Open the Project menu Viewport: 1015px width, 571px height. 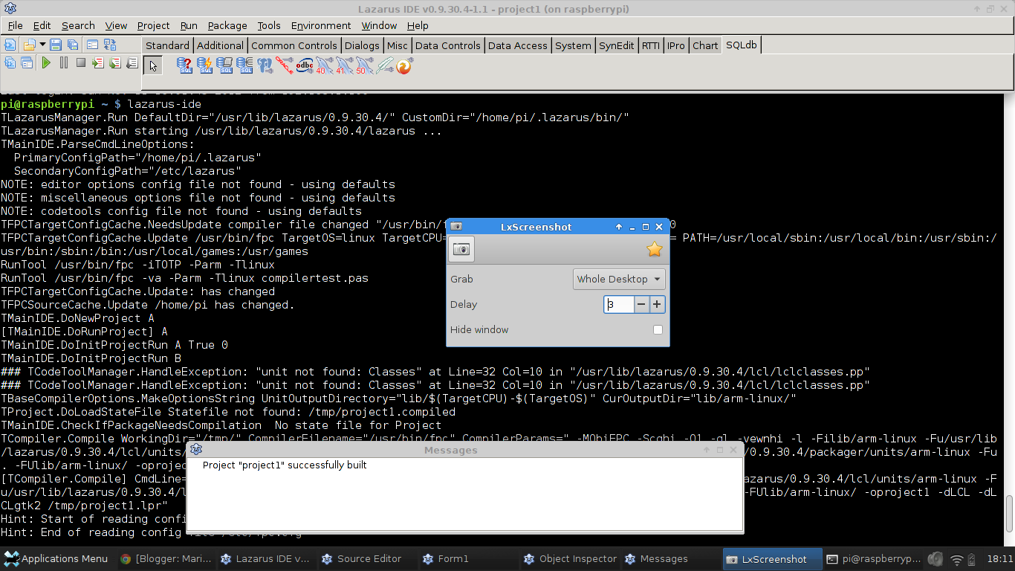153,25
